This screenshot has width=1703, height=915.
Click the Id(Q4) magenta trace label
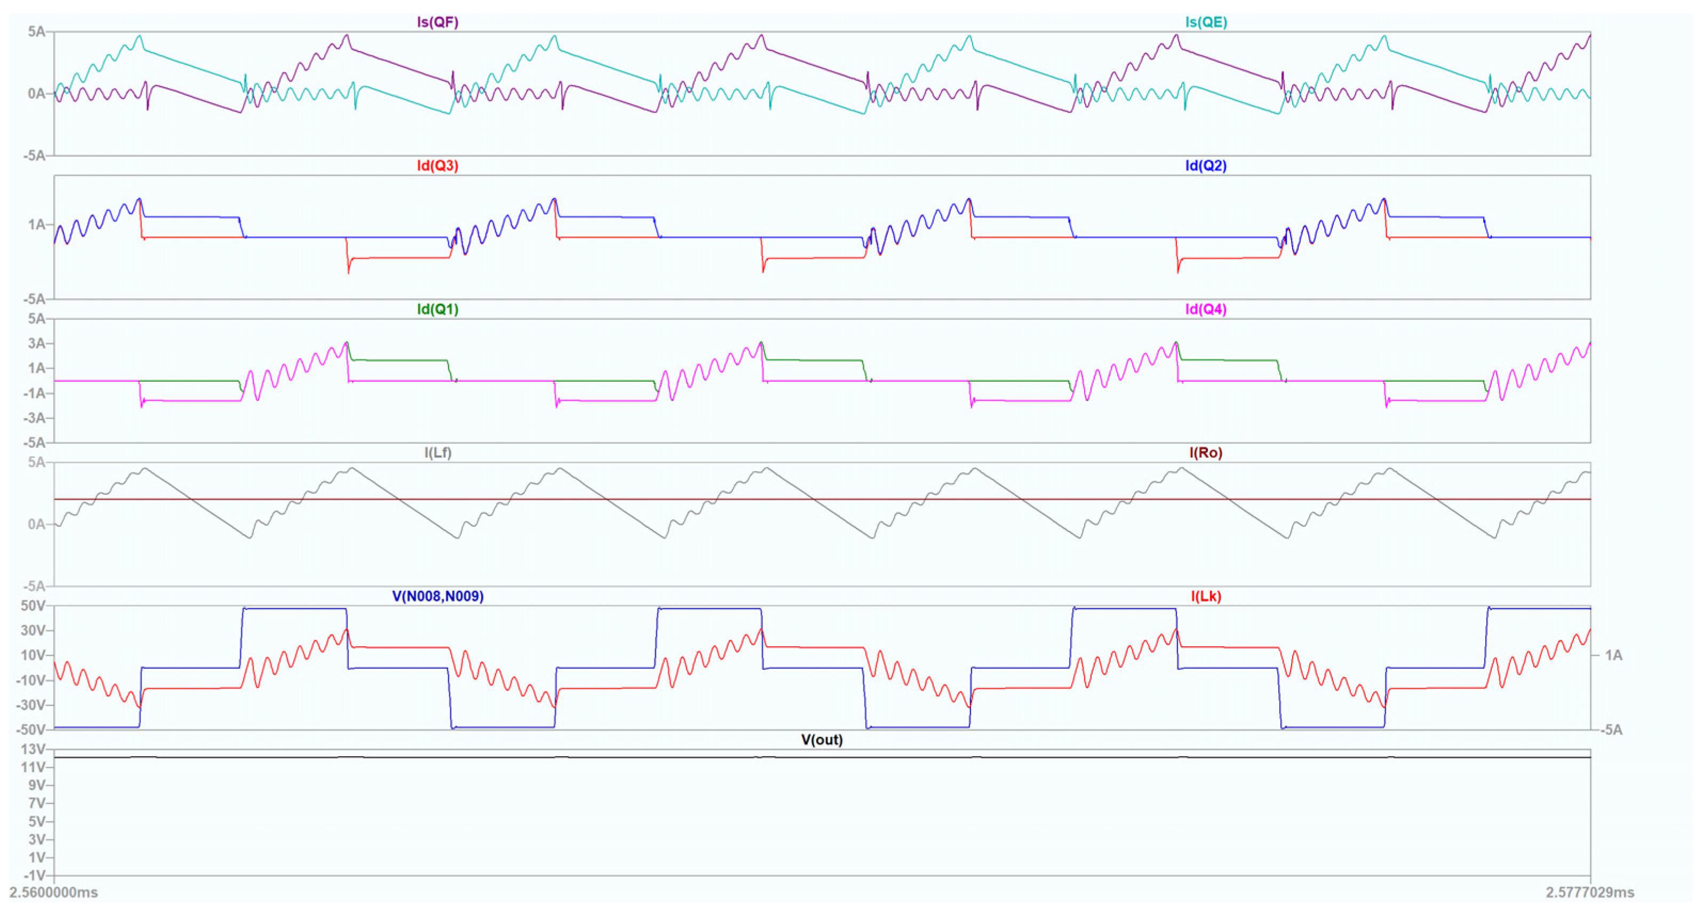1205,309
